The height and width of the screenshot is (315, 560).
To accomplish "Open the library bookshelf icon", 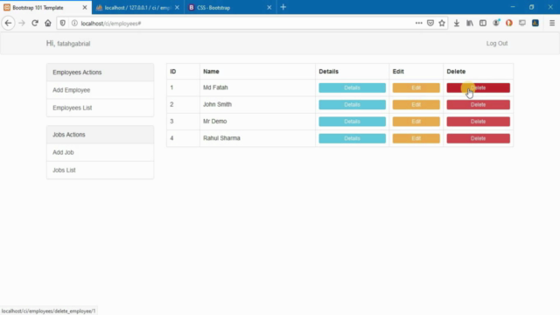I will pyautogui.click(x=470, y=24).
